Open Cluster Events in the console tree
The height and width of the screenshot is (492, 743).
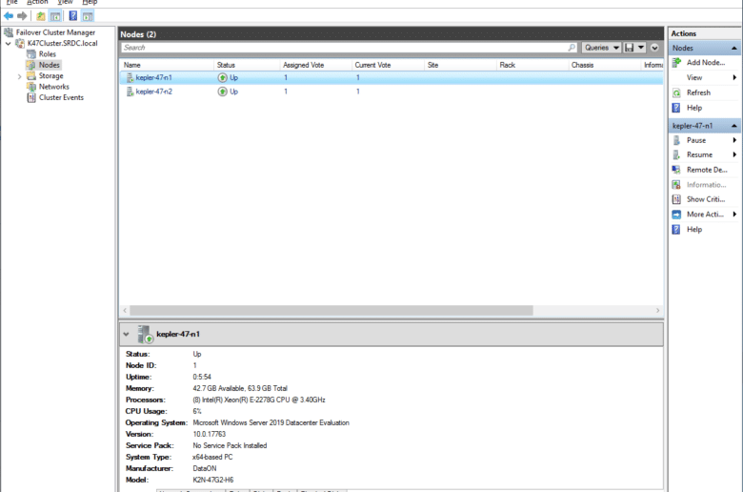click(61, 98)
